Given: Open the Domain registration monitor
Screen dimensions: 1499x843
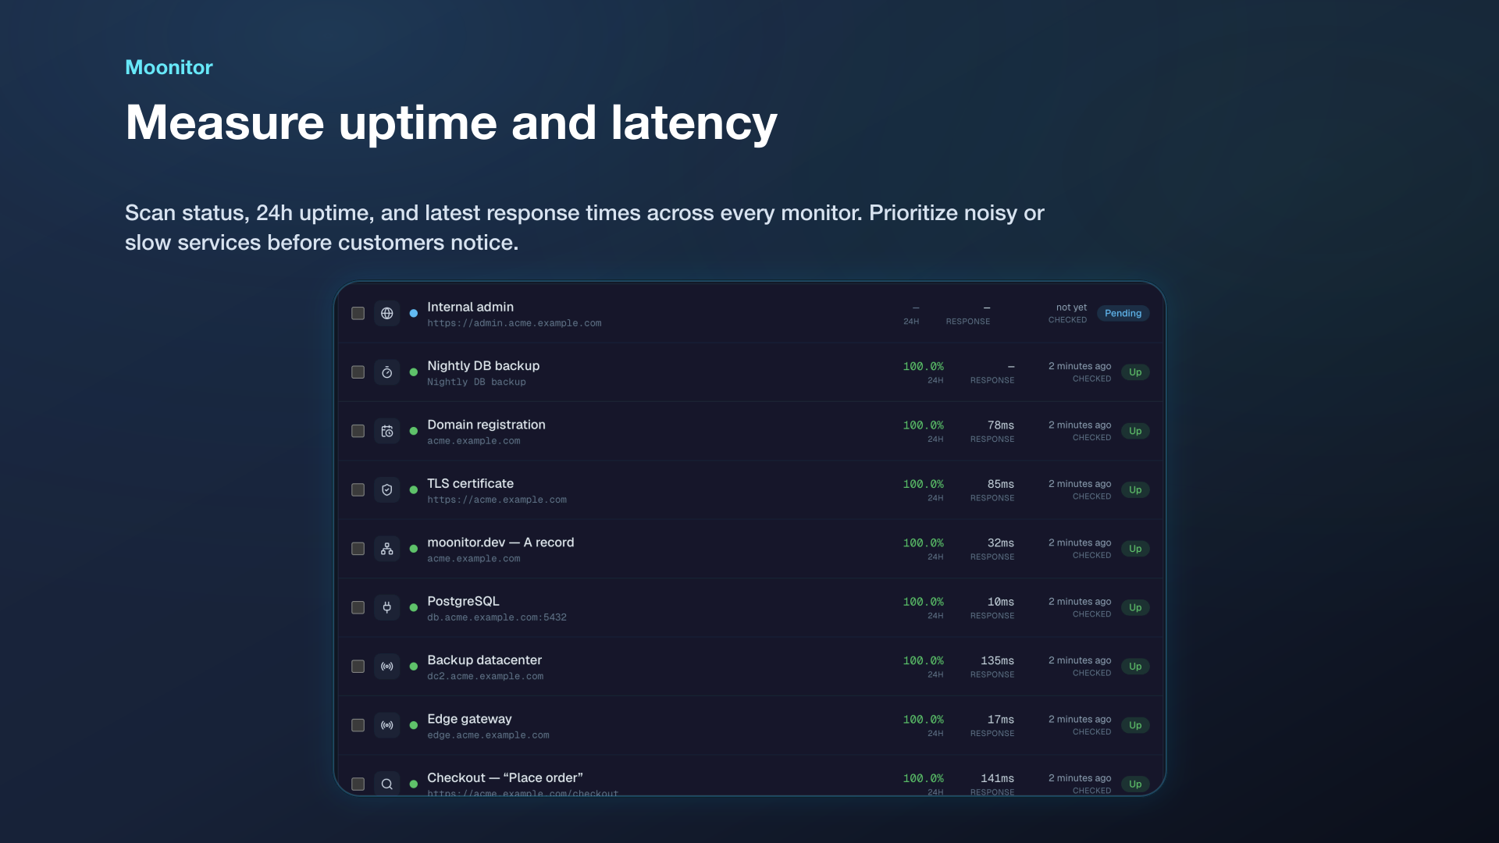Looking at the screenshot, I should coord(486,425).
